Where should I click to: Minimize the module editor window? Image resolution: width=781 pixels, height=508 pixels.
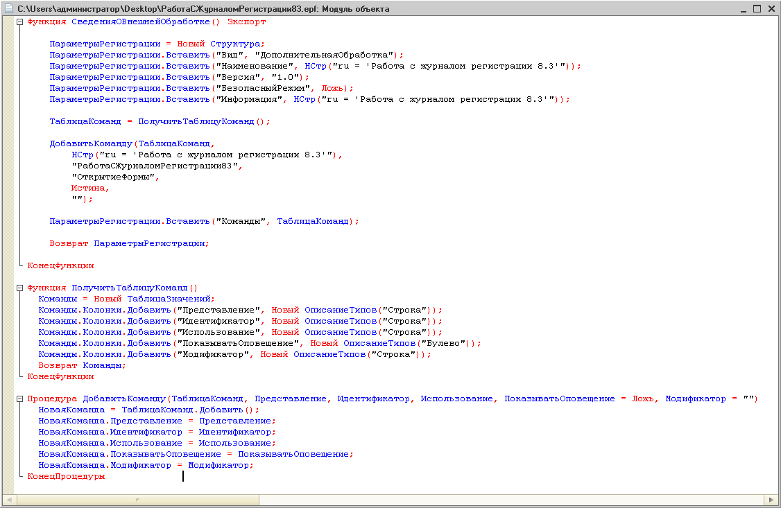(x=743, y=9)
